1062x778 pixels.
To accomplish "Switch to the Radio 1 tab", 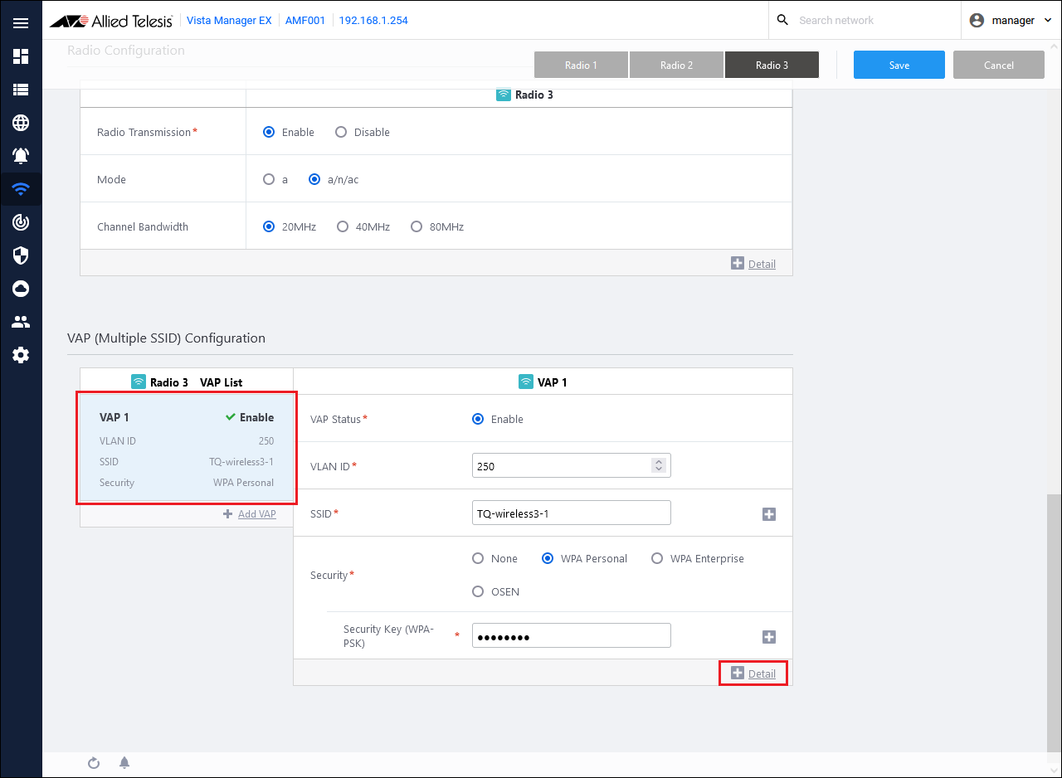I will pos(581,65).
